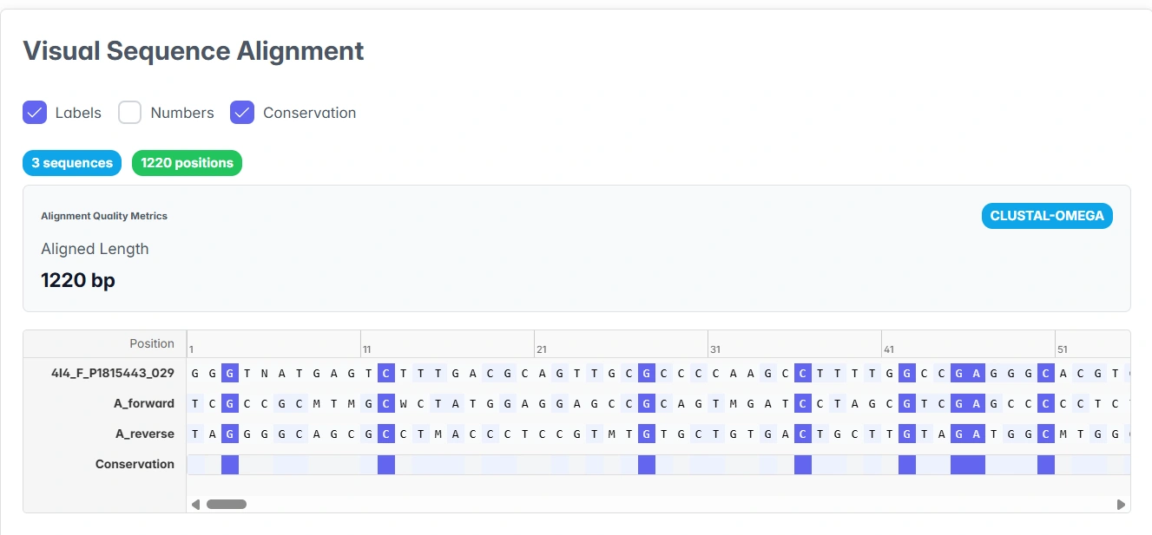The width and height of the screenshot is (1152, 535).
Task: Select the 4I4_F_P1815443_029 sequence label
Action: tap(112, 373)
